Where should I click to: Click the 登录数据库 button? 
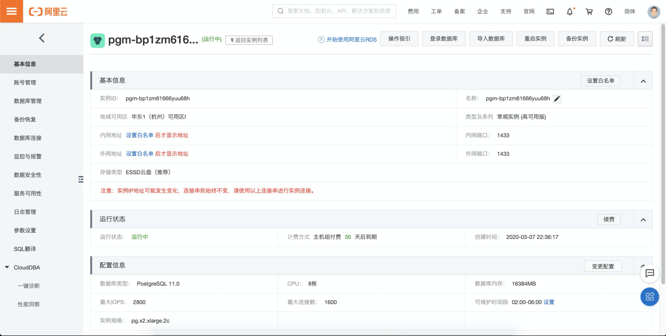(x=444, y=39)
